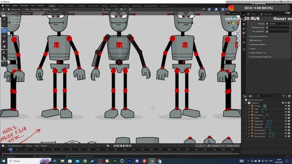Open the transform orientation dropdown

tap(108, 9)
